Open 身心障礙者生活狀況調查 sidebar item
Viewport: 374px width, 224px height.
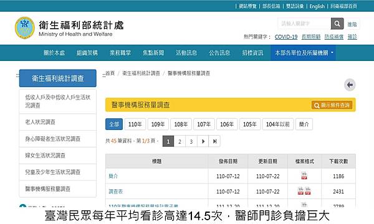coord(58,139)
